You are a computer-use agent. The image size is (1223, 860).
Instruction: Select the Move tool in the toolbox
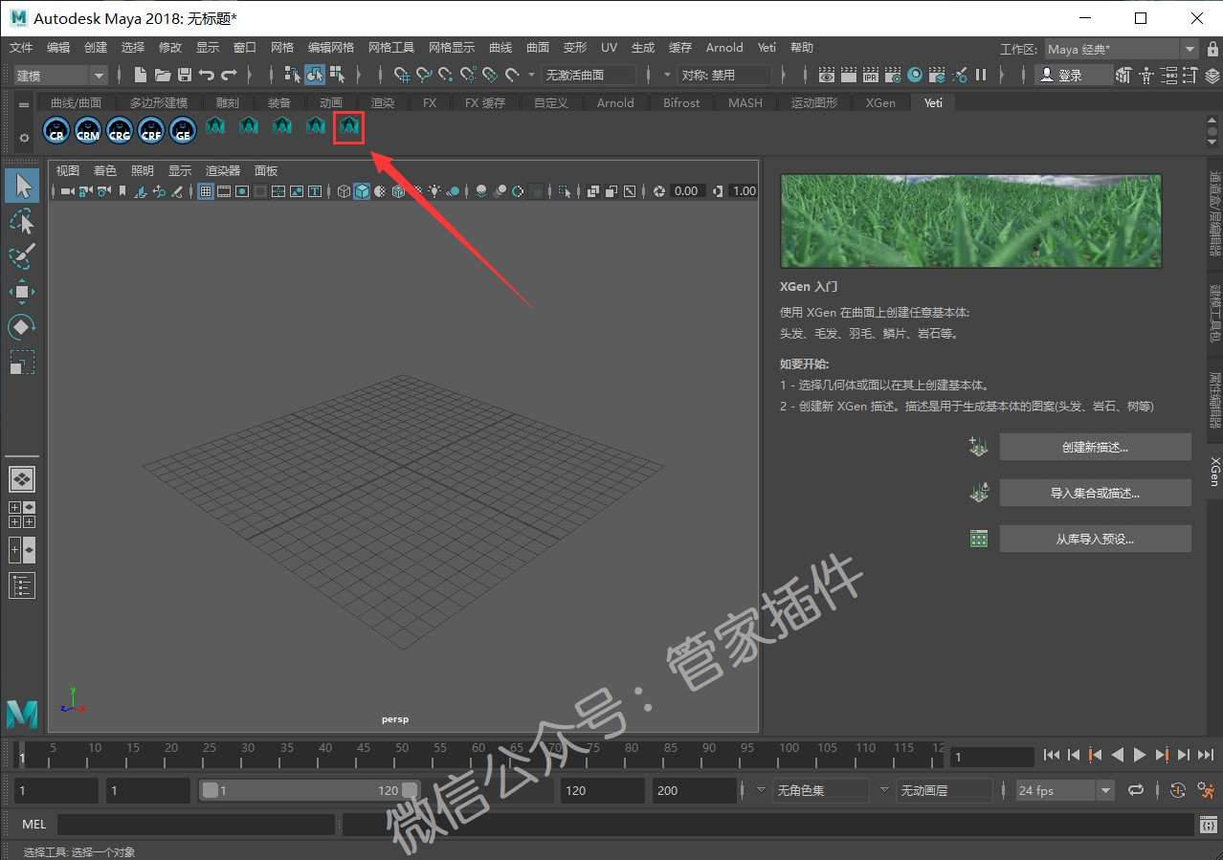tap(22, 291)
